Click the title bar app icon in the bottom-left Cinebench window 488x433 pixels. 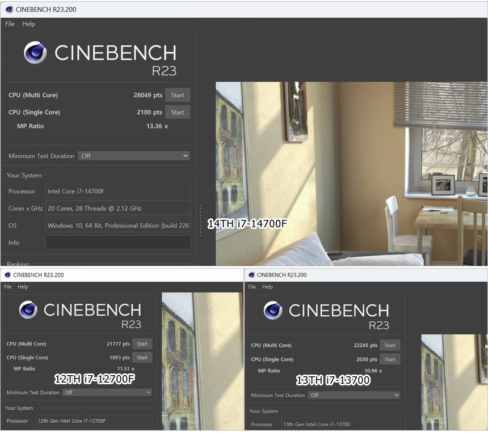6,275
